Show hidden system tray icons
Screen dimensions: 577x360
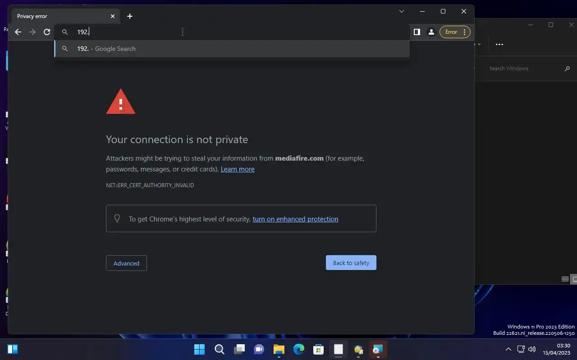point(508,349)
